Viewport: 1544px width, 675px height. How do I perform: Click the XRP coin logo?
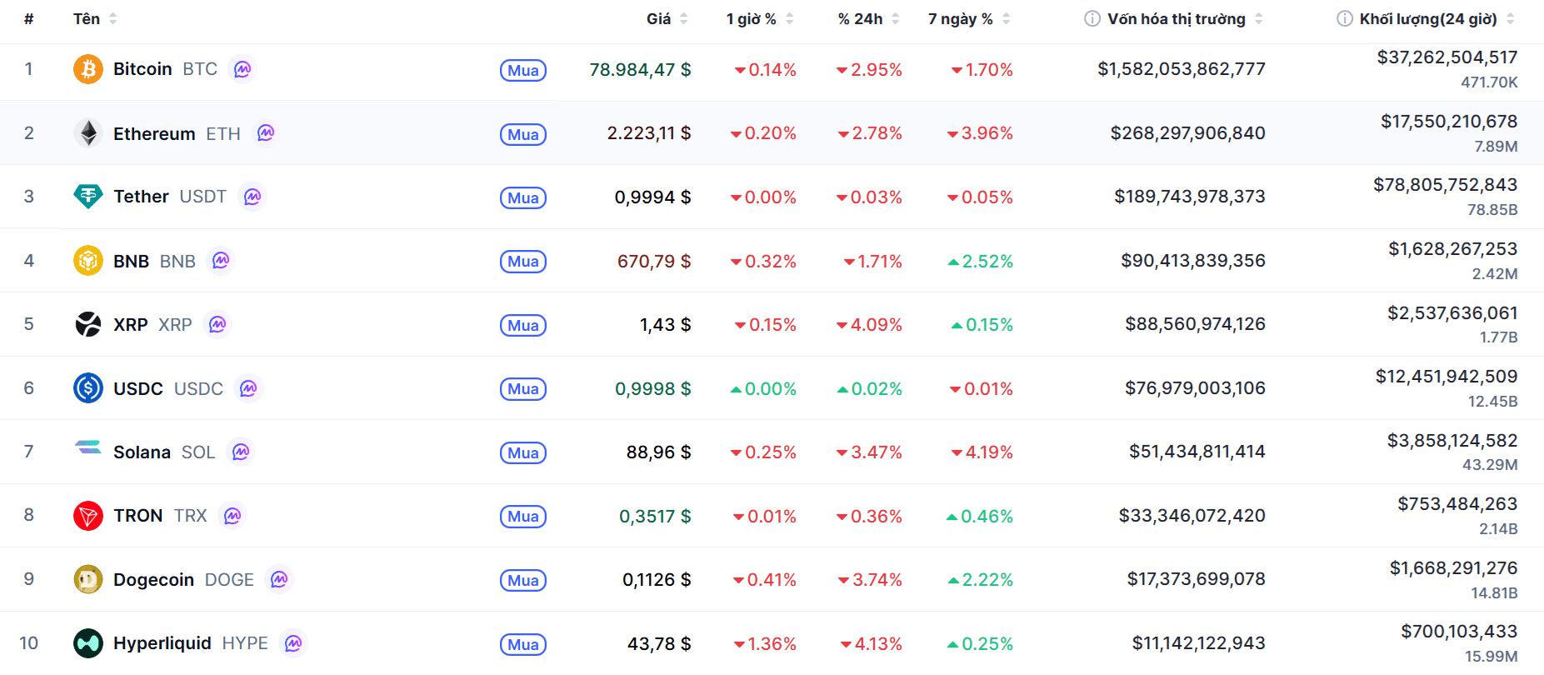(88, 324)
